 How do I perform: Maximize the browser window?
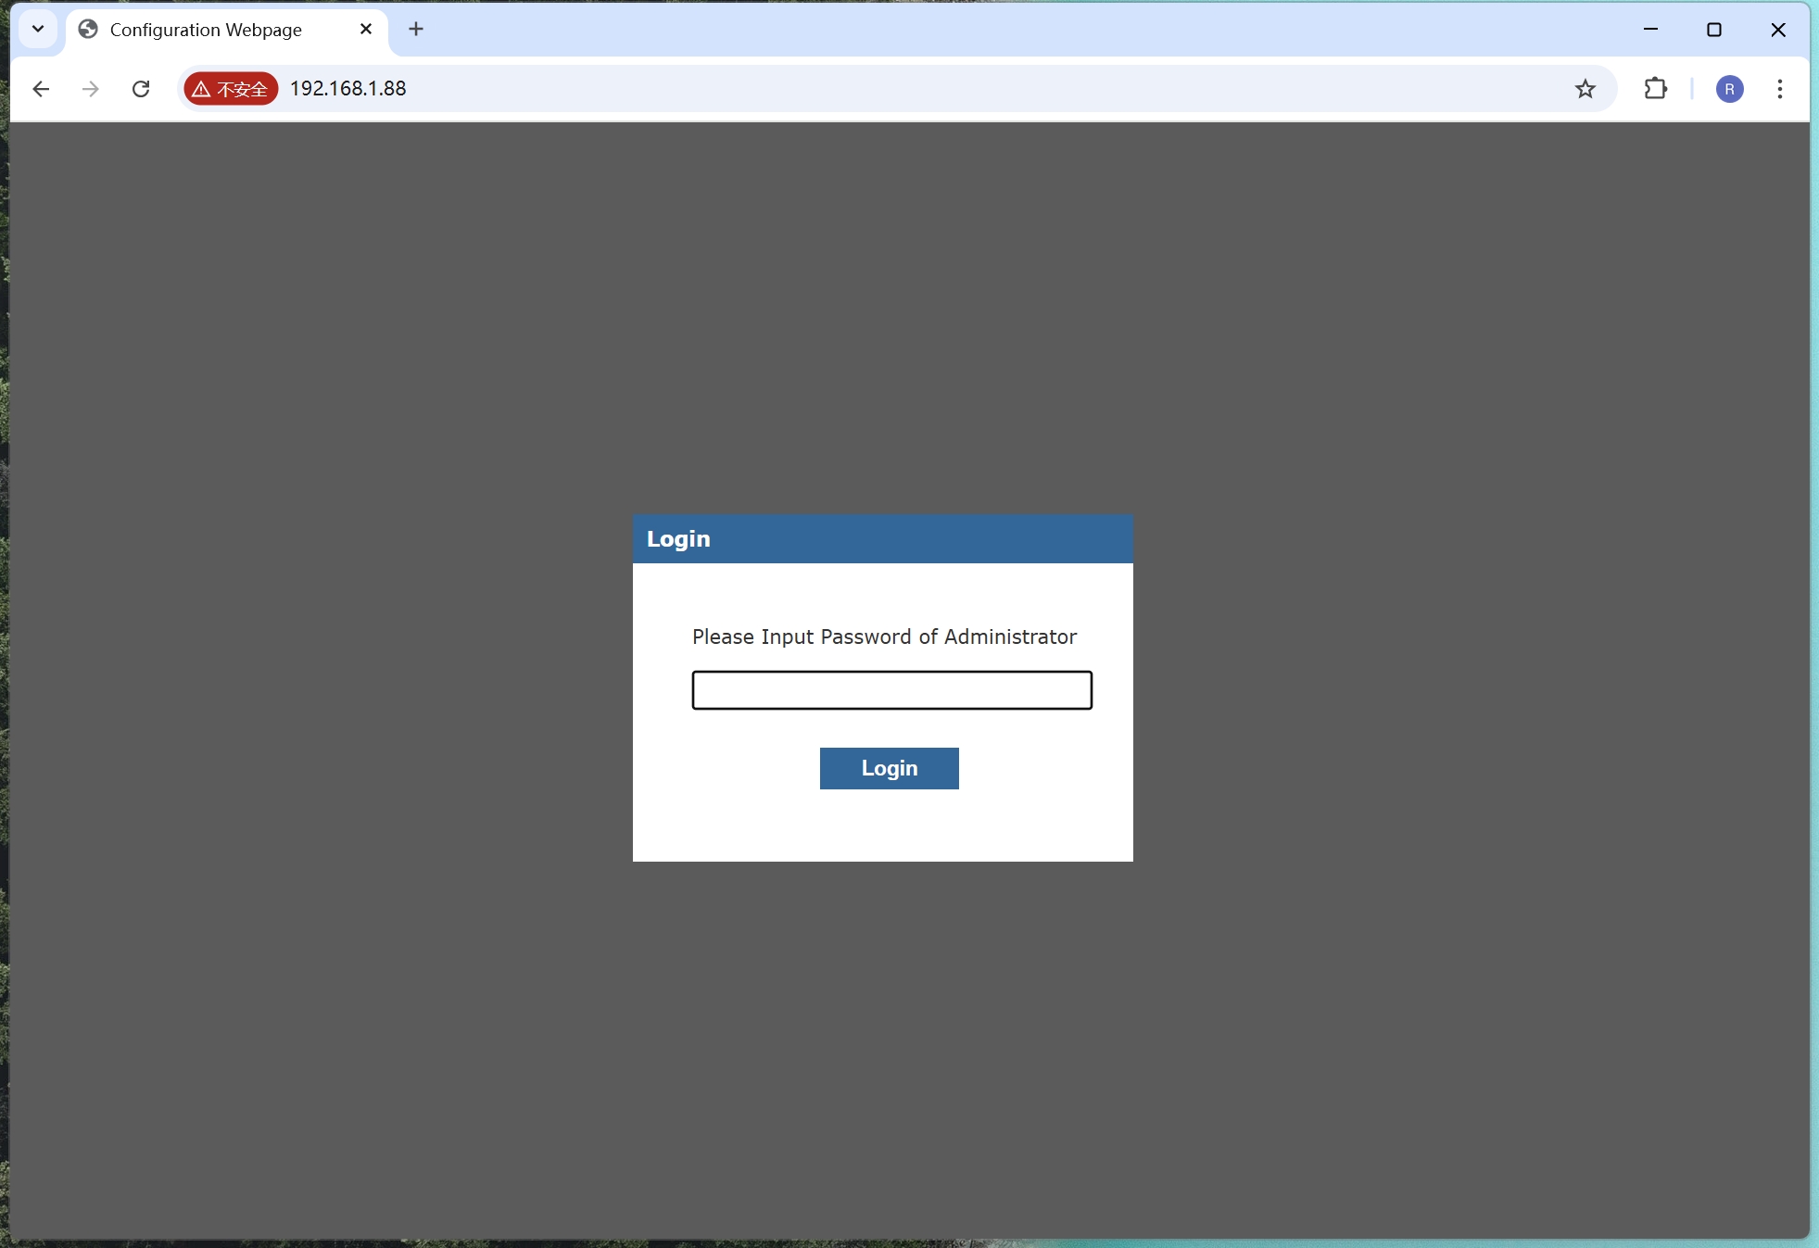[x=1714, y=30]
